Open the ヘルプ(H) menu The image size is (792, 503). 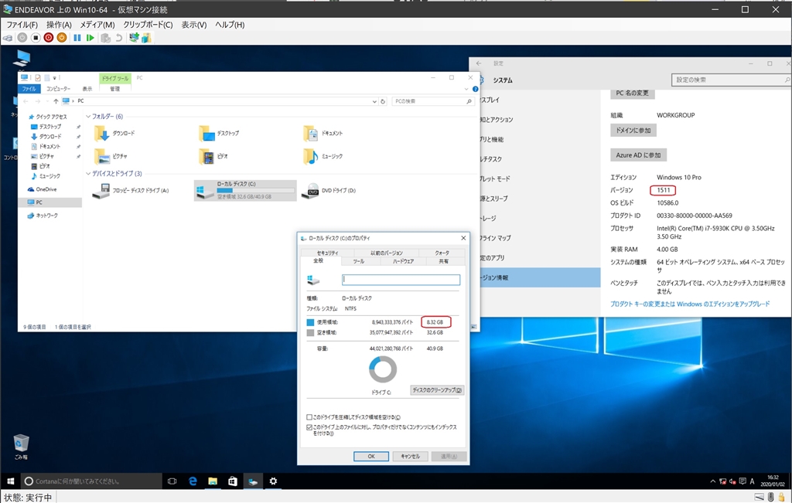point(230,25)
